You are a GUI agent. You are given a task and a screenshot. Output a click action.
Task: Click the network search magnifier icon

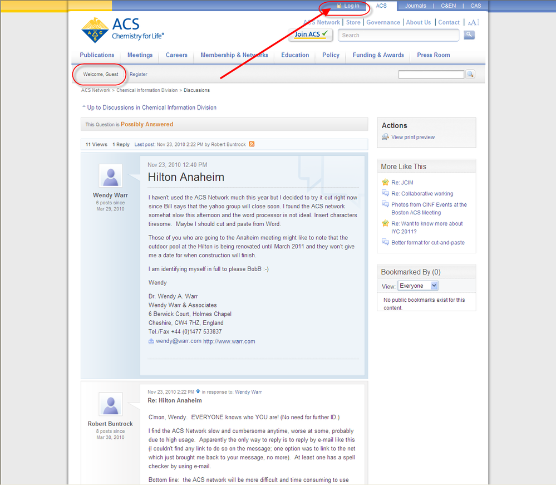point(470,74)
